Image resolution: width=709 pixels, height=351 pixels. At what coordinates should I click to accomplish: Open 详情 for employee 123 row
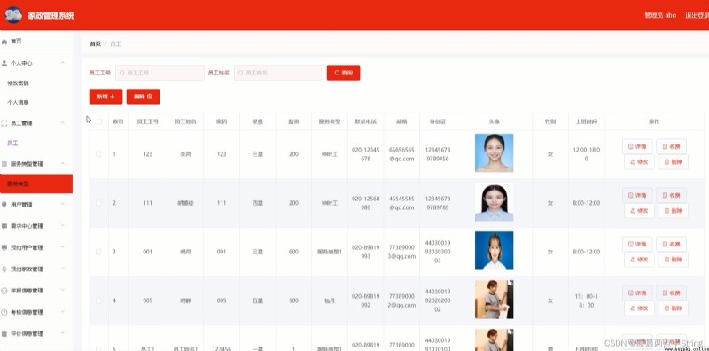(x=637, y=146)
